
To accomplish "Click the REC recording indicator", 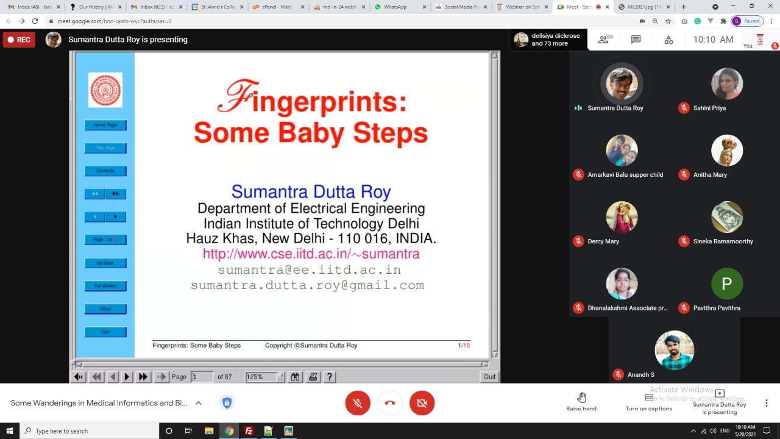I will pyautogui.click(x=18, y=40).
